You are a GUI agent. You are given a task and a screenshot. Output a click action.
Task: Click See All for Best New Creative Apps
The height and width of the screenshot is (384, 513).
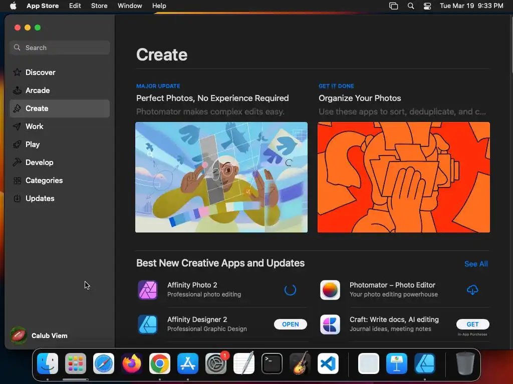(476, 264)
